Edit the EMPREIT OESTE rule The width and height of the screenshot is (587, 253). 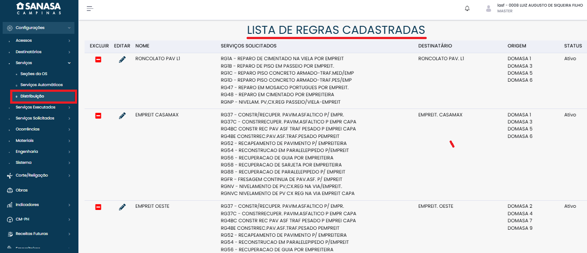pos(122,207)
